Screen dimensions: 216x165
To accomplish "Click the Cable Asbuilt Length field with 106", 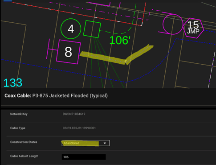I will click(84, 157).
